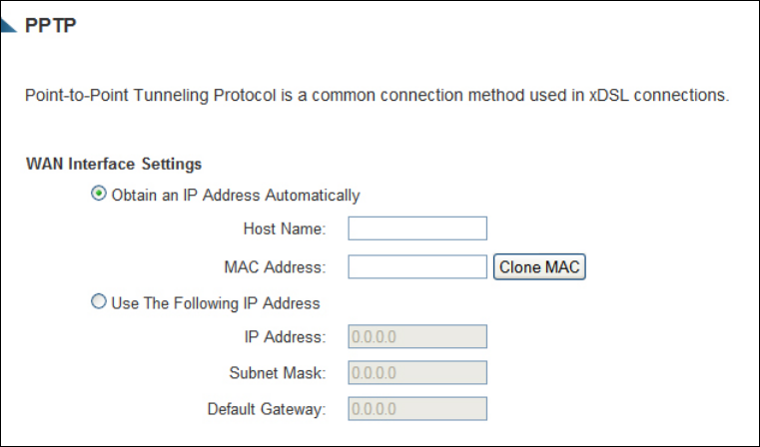The image size is (760, 447).
Task: Click the Clone MAC button
Action: (x=539, y=266)
